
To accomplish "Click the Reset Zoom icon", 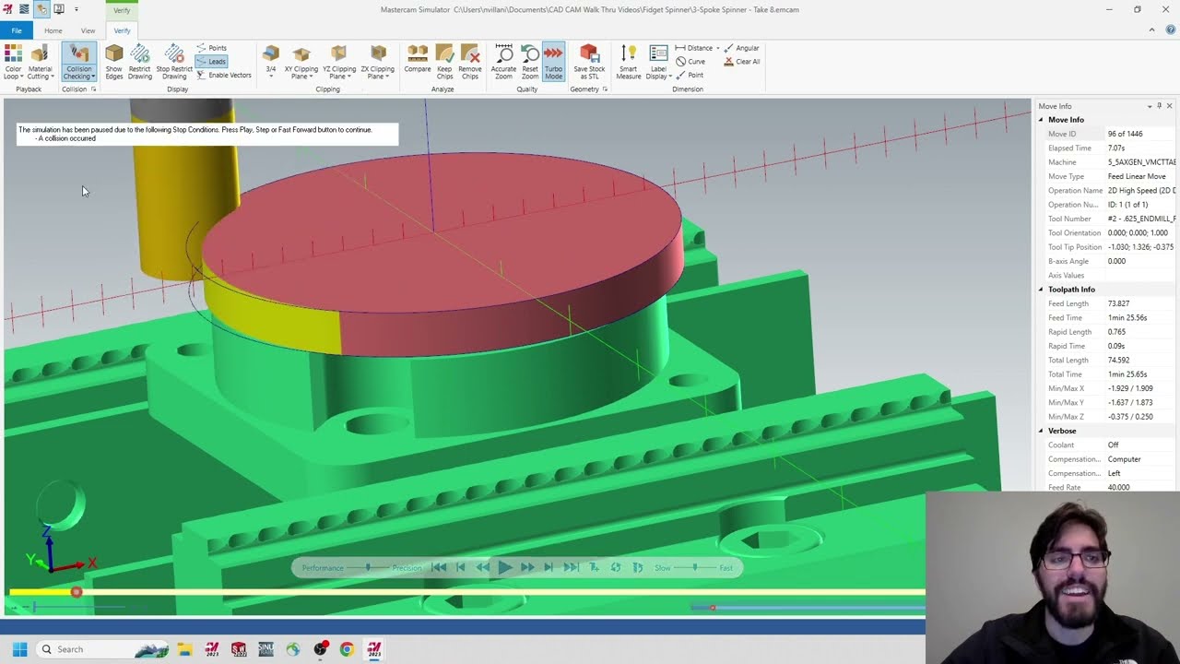I will pos(529,53).
